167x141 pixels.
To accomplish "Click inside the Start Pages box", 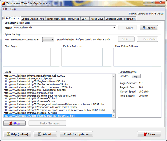I will click(27, 57).
